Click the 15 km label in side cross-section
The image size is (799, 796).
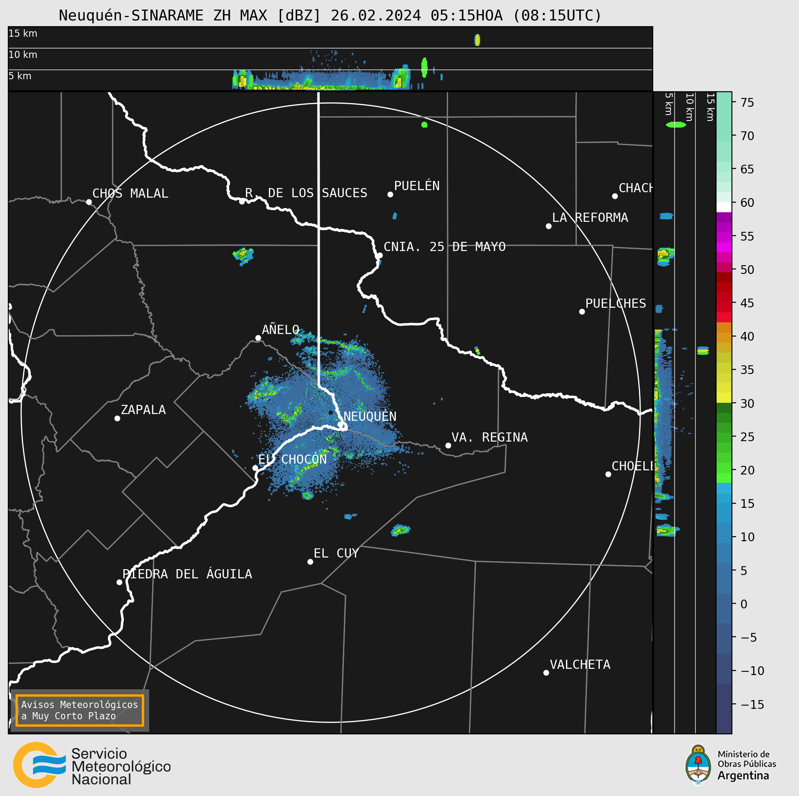coord(710,107)
